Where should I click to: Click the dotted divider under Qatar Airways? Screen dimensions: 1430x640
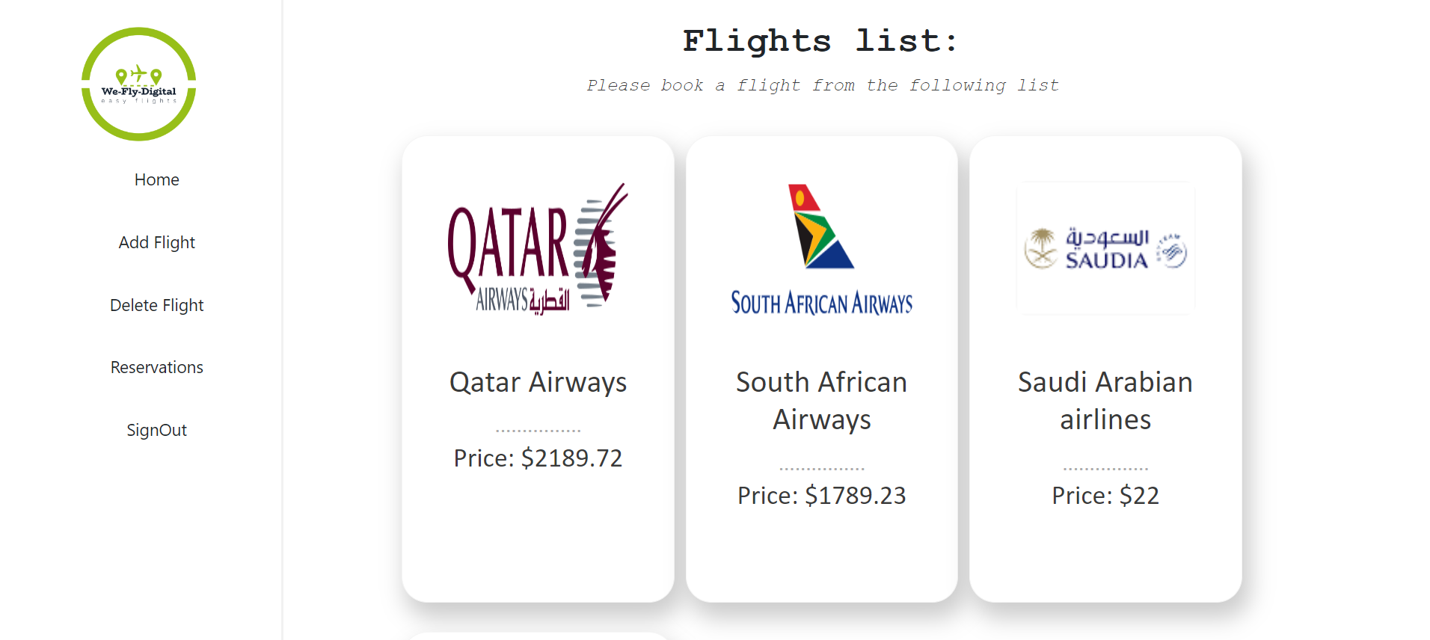tap(538, 431)
